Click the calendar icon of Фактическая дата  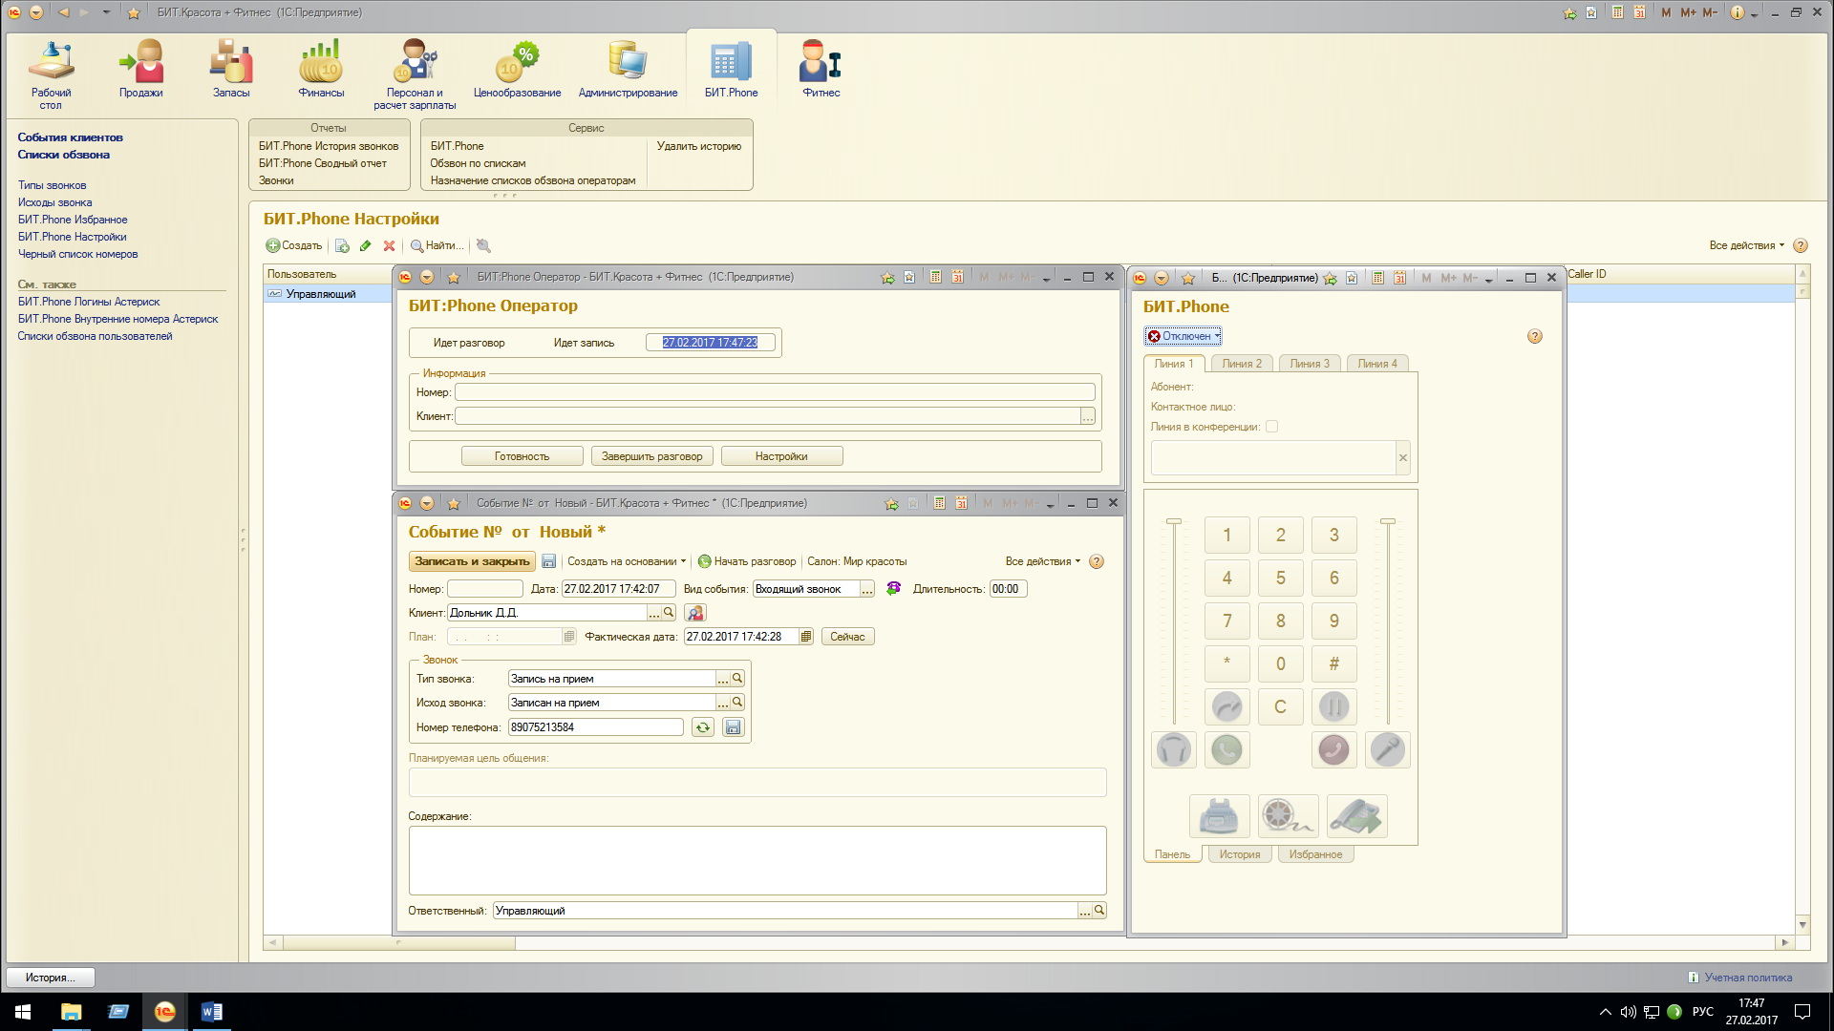(x=806, y=637)
